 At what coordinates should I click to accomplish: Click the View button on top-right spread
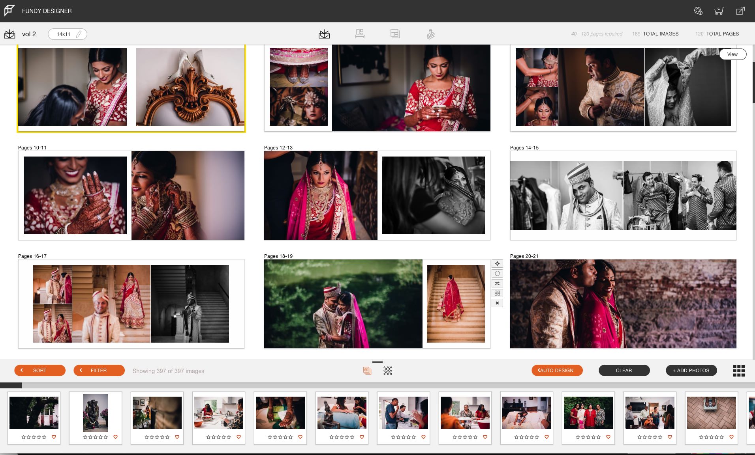tap(732, 54)
